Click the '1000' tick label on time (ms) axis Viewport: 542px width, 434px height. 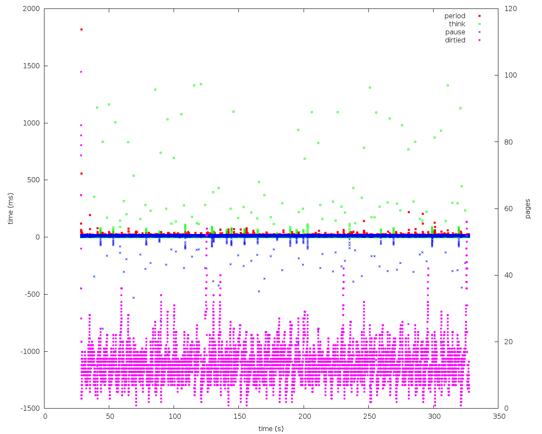[33, 123]
